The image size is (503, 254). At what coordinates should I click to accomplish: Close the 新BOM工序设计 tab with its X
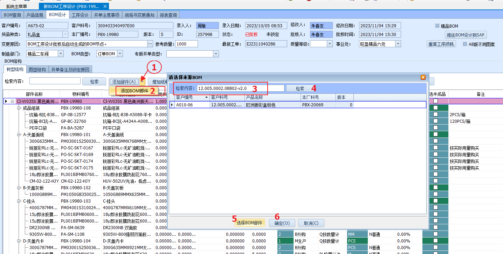pos(105,6)
